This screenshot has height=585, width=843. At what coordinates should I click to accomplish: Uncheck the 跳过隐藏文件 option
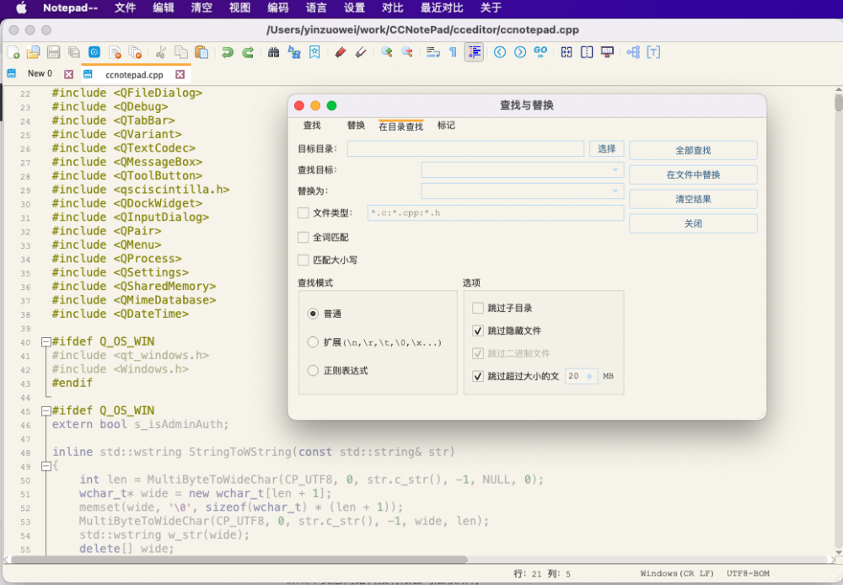[478, 331]
